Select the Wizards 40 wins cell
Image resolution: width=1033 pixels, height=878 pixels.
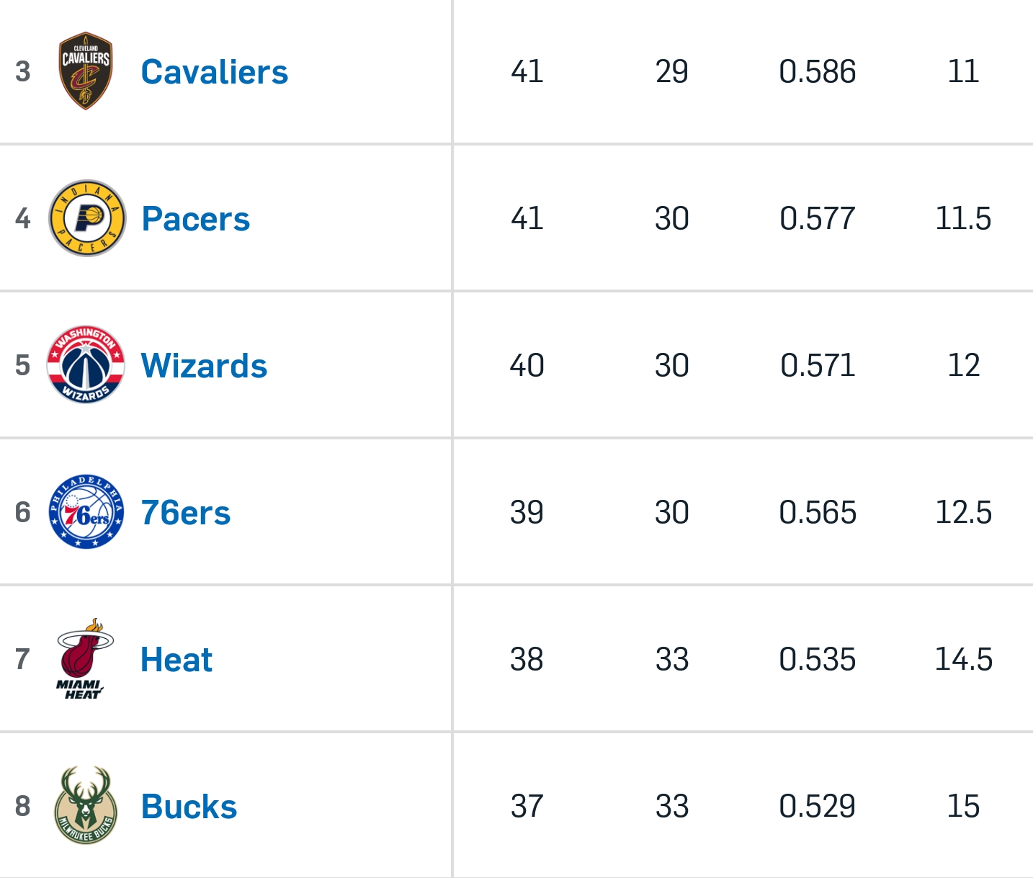[x=527, y=365]
